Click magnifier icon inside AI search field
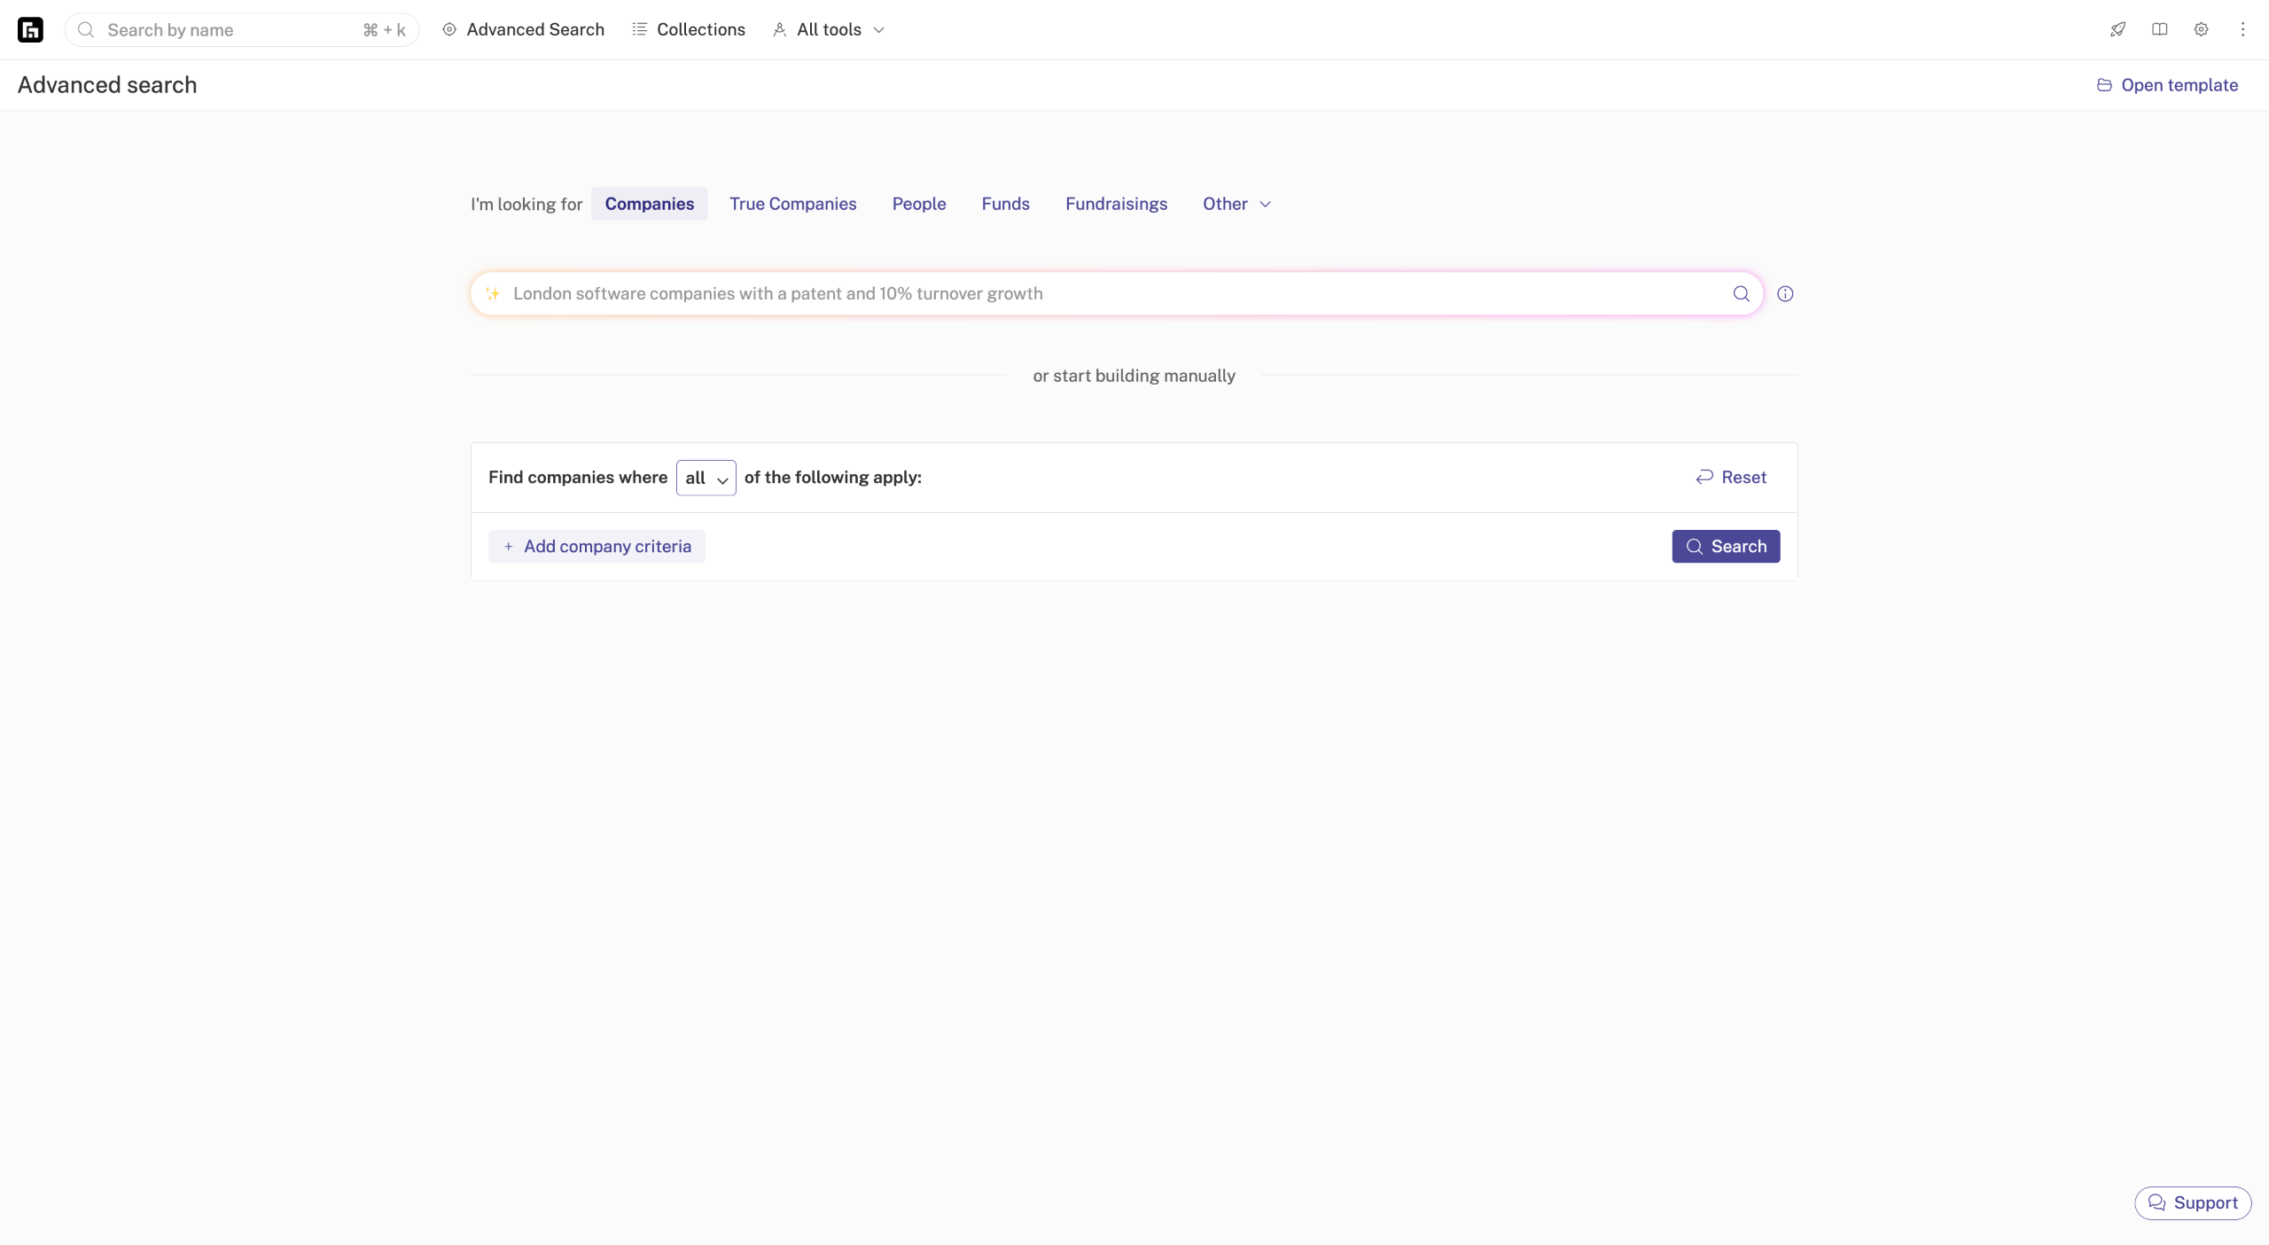 click(x=1741, y=294)
